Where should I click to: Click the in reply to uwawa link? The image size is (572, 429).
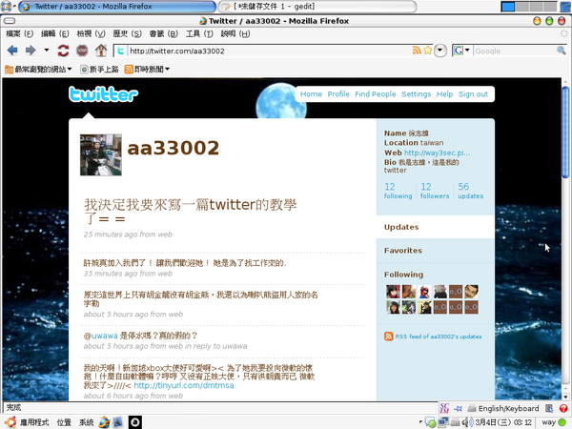[215, 346]
